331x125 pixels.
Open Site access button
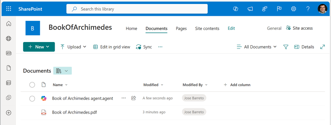coord(299,28)
